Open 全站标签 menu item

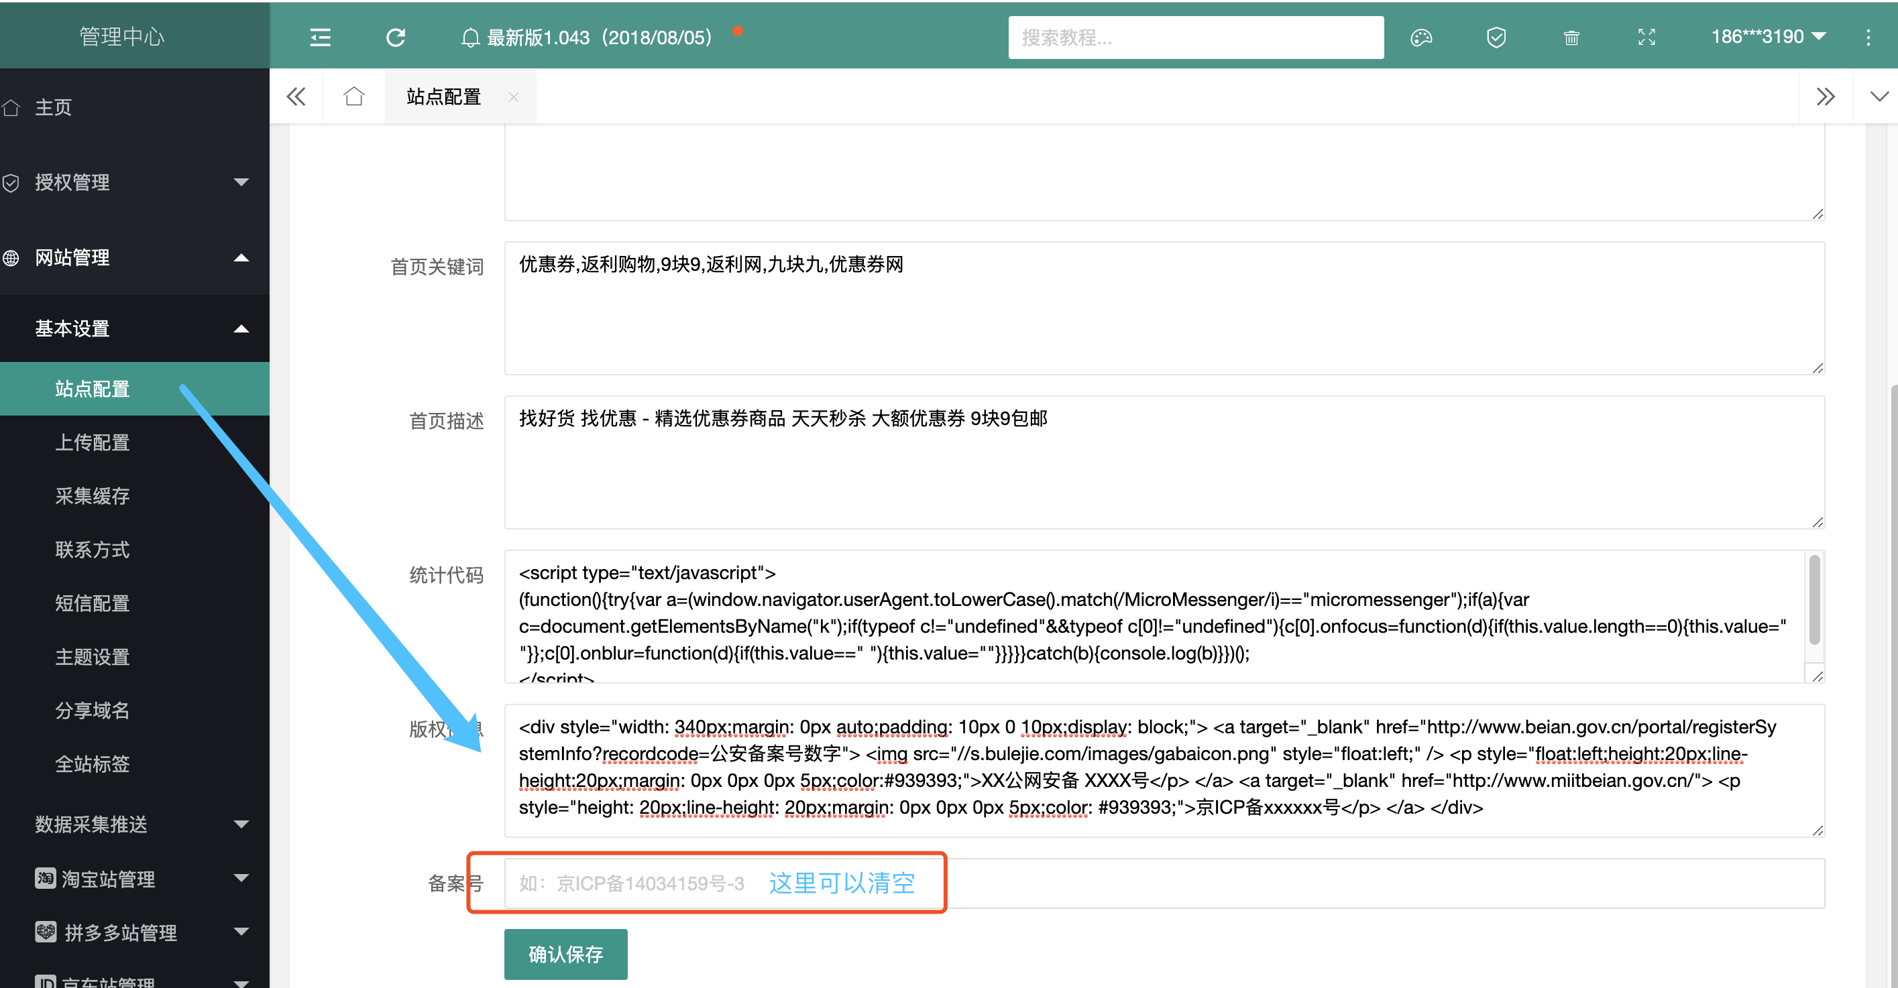pyautogui.click(x=135, y=764)
